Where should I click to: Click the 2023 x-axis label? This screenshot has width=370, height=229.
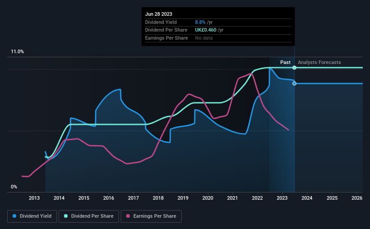[x=282, y=198]
